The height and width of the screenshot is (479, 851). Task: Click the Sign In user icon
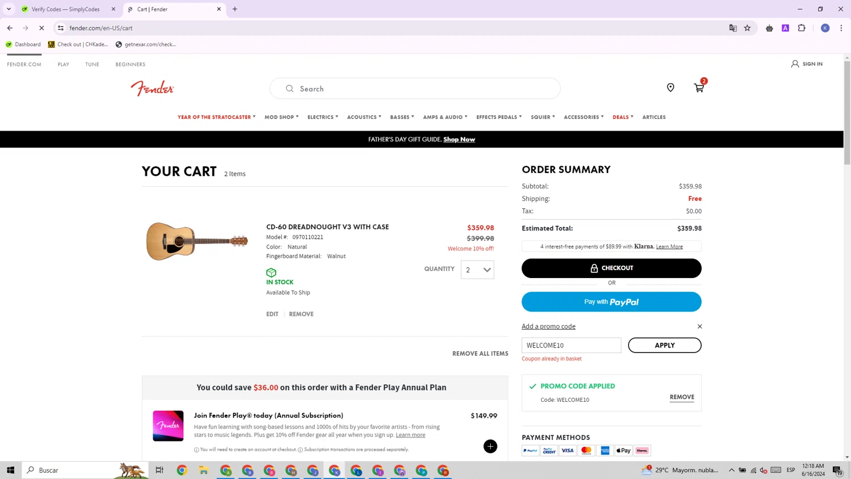tap(795, 64)
